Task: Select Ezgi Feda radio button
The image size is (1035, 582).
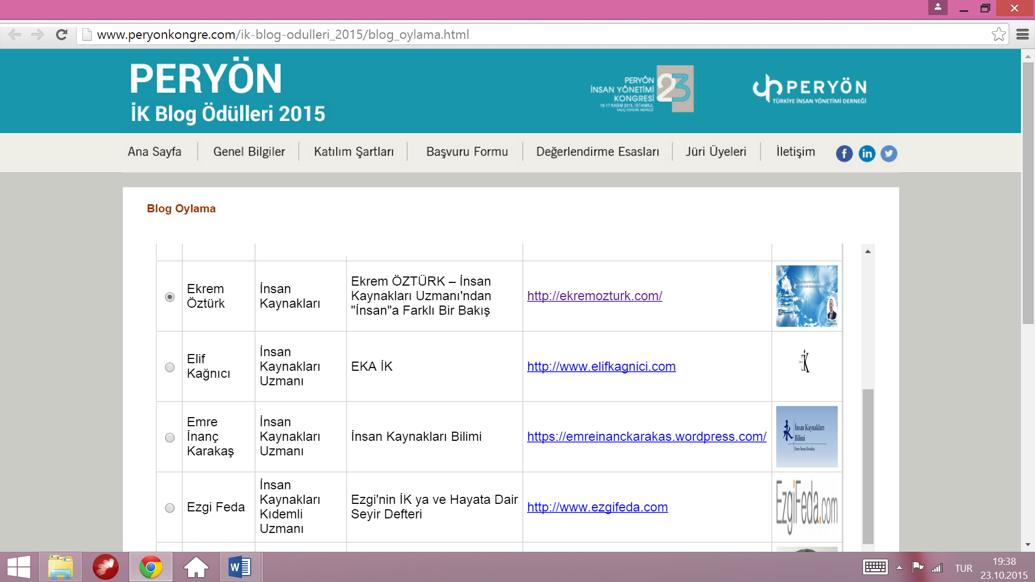Action: coord(170,508)
